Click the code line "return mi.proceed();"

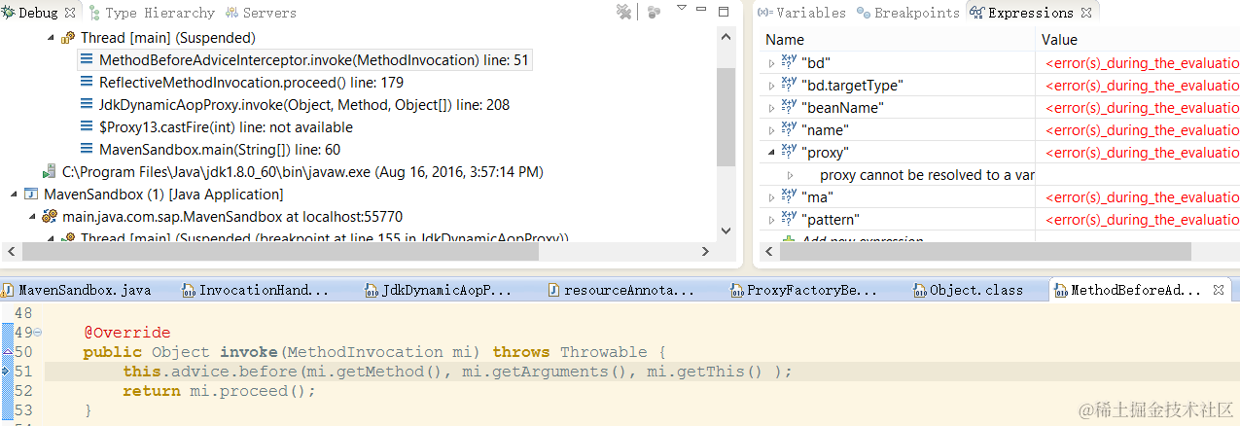(220, 391)
